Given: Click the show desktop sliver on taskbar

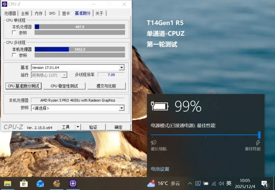Looking at the screenshot, I should 274,184.
